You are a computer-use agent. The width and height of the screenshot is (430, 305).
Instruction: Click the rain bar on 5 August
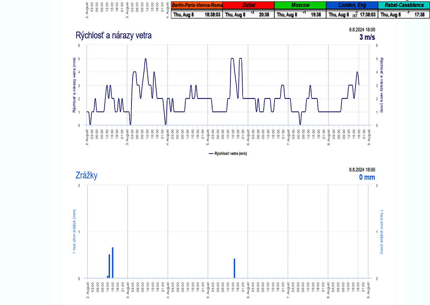(234, 268)
